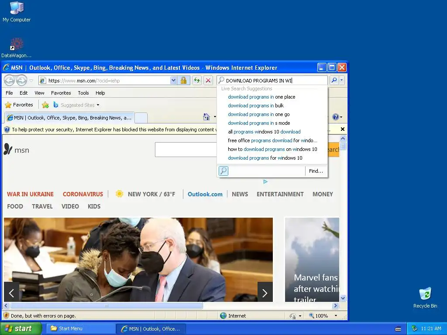View the security lock icon report
This screenshot has width=447, height=335.
click(x=184, y=81)
